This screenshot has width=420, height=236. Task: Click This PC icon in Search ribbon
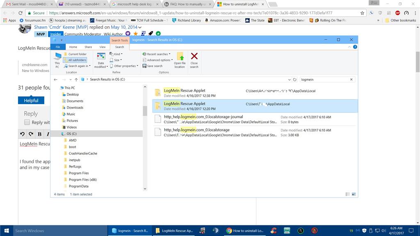[x=57, y=60]
